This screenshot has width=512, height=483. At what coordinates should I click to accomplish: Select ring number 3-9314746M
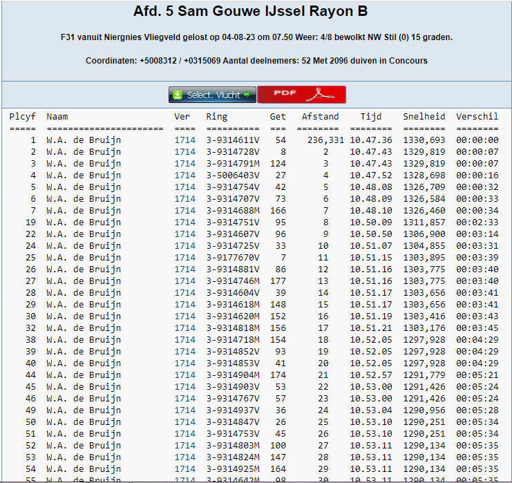(233, 281)
